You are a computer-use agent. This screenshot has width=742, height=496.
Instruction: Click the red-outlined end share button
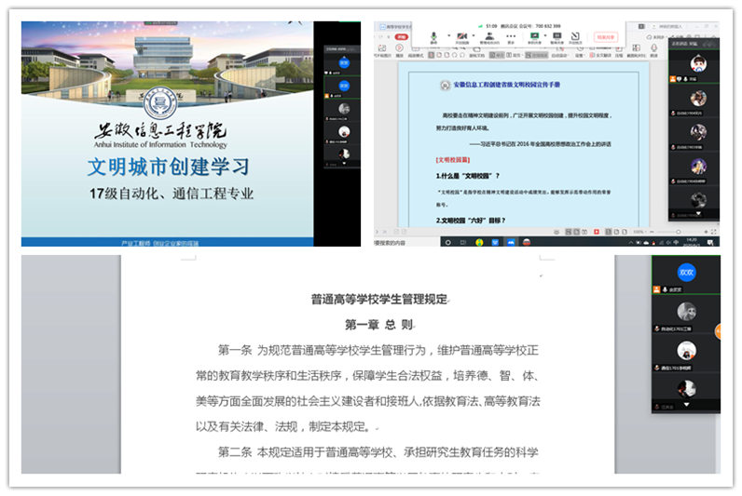point(606,37)
